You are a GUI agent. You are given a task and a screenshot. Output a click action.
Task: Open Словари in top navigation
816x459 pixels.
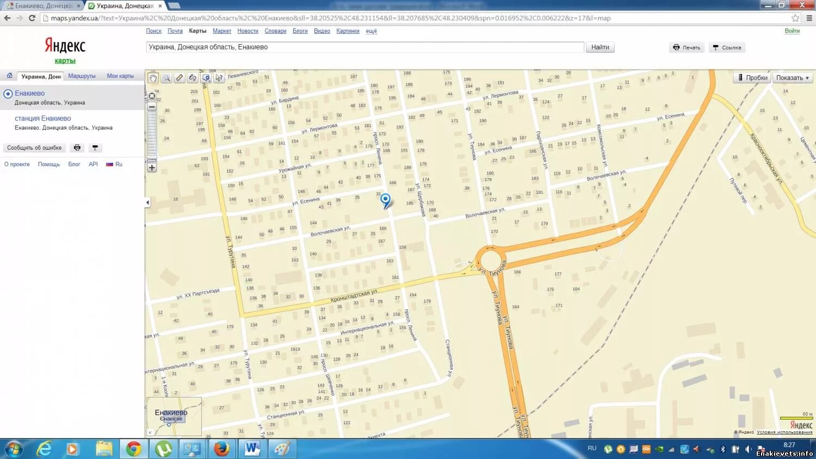point(275,31)
